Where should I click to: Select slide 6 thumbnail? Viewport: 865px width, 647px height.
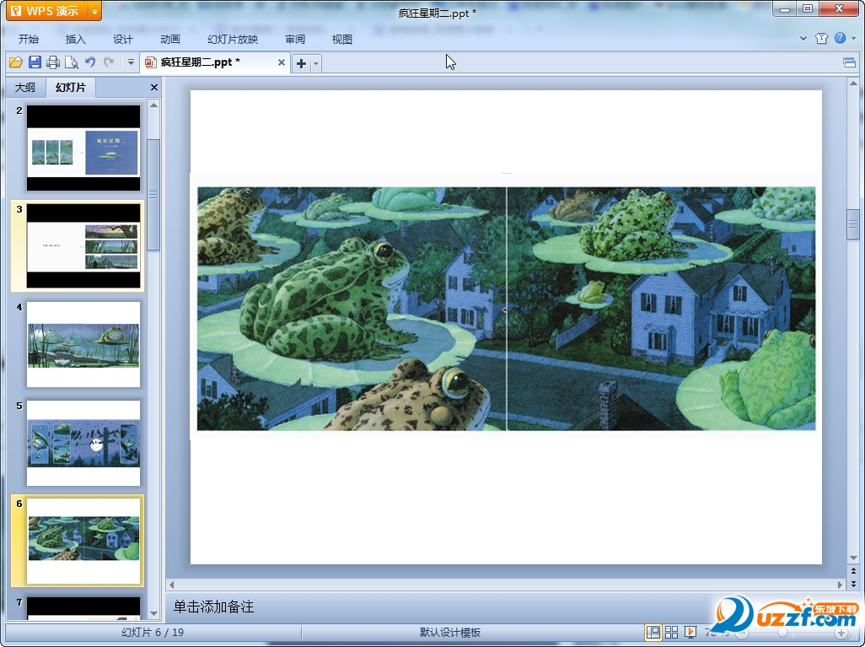pyautogui.click(x=83, y=541)
